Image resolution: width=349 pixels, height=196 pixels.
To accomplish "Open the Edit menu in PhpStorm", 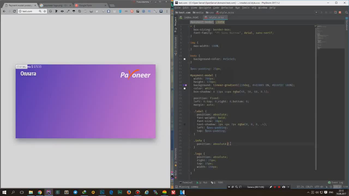I will (186, 8).
